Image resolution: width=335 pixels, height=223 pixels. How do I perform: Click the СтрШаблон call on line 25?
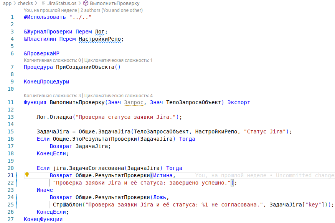67,205
